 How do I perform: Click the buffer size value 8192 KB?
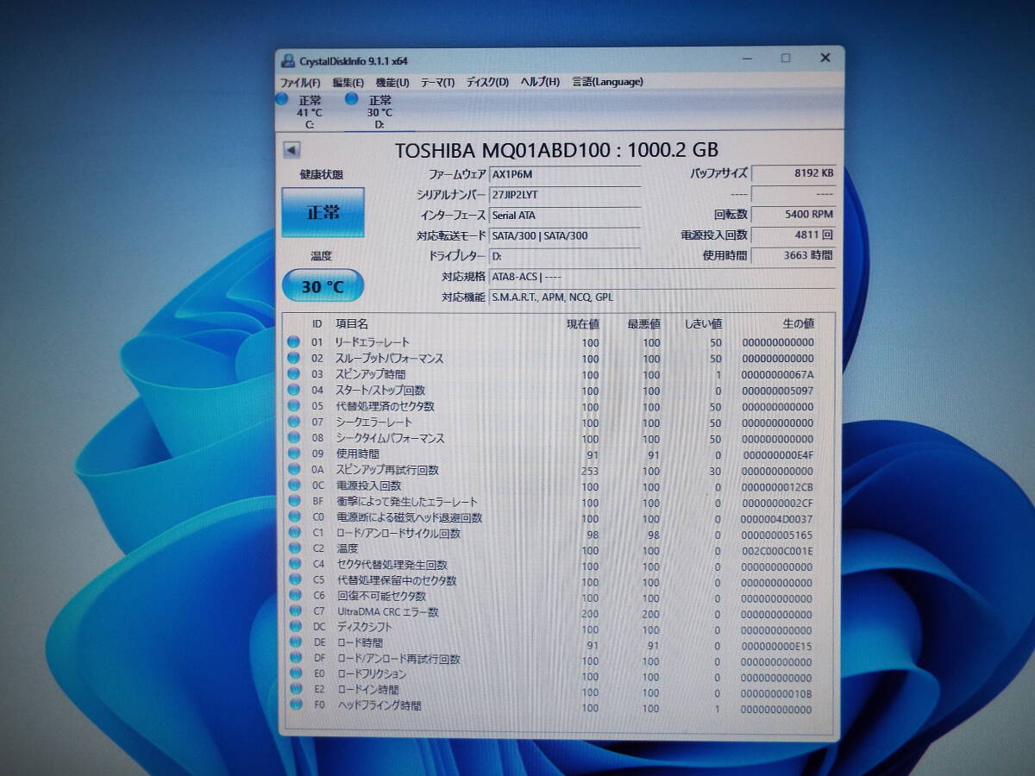pyautogui.click(x=793, y=173)
